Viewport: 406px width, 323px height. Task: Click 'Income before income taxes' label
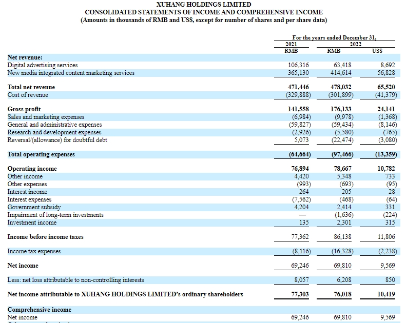45,237
